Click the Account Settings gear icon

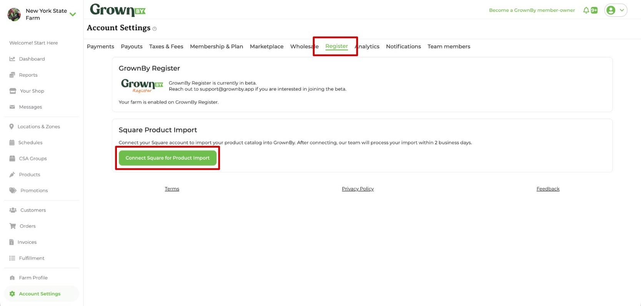point(12,294)
